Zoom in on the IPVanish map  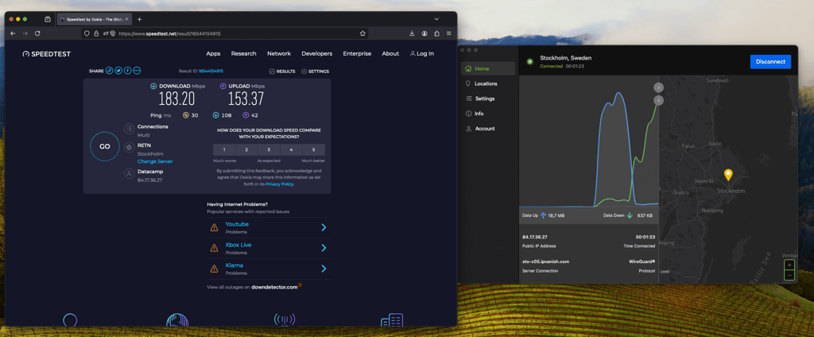click(789, 265)
